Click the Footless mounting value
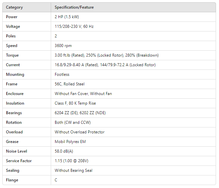Screen dimensions: 219x188 pyautogui.click(x=62, y=74)
